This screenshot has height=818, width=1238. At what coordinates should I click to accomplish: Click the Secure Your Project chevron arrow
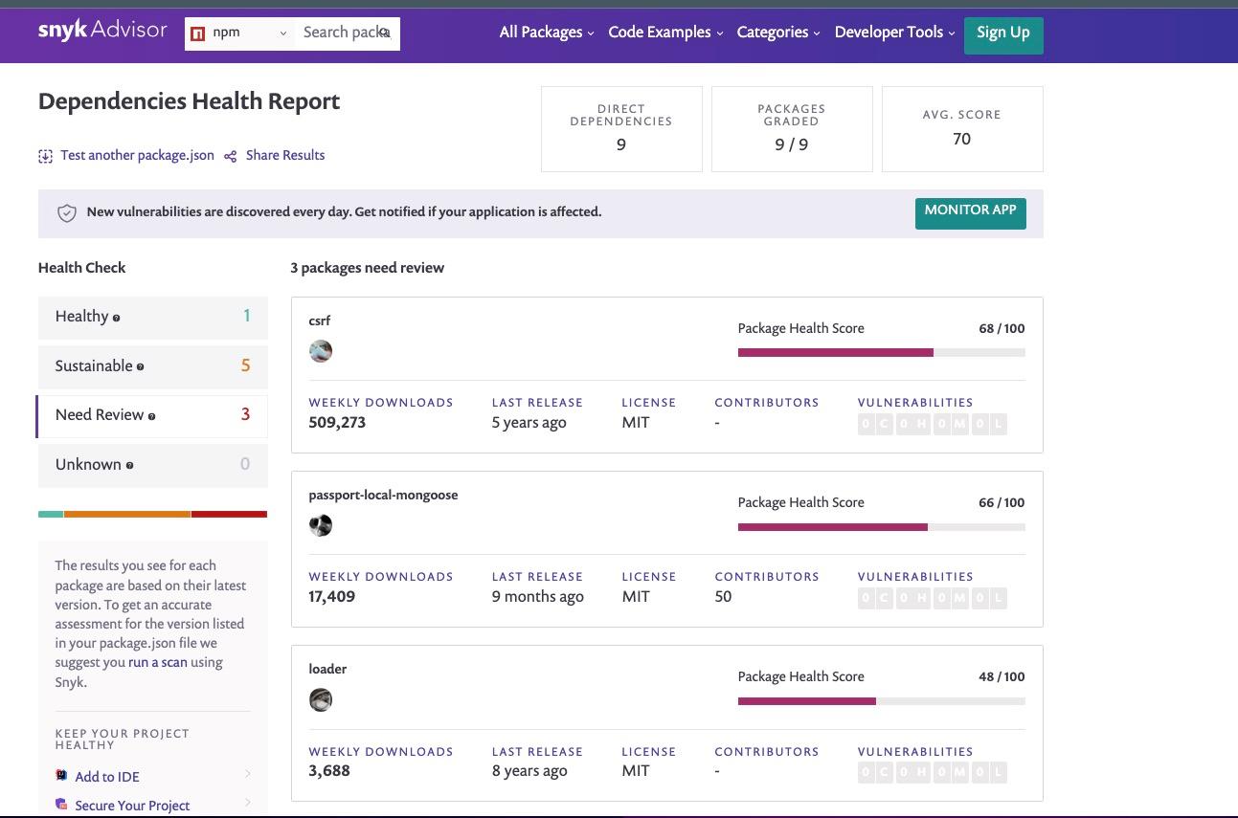[x=248, y=803]
